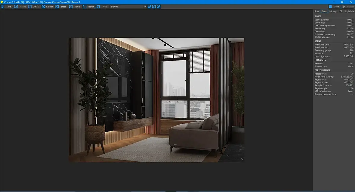Click the 'Instances:' label

[x=319, y=53]
